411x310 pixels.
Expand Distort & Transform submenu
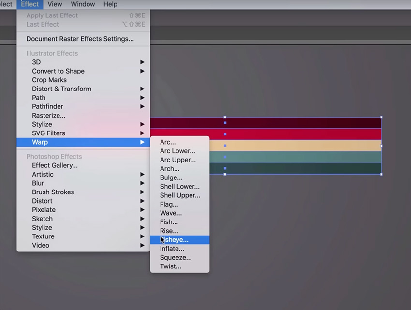(x=61, y=89)
